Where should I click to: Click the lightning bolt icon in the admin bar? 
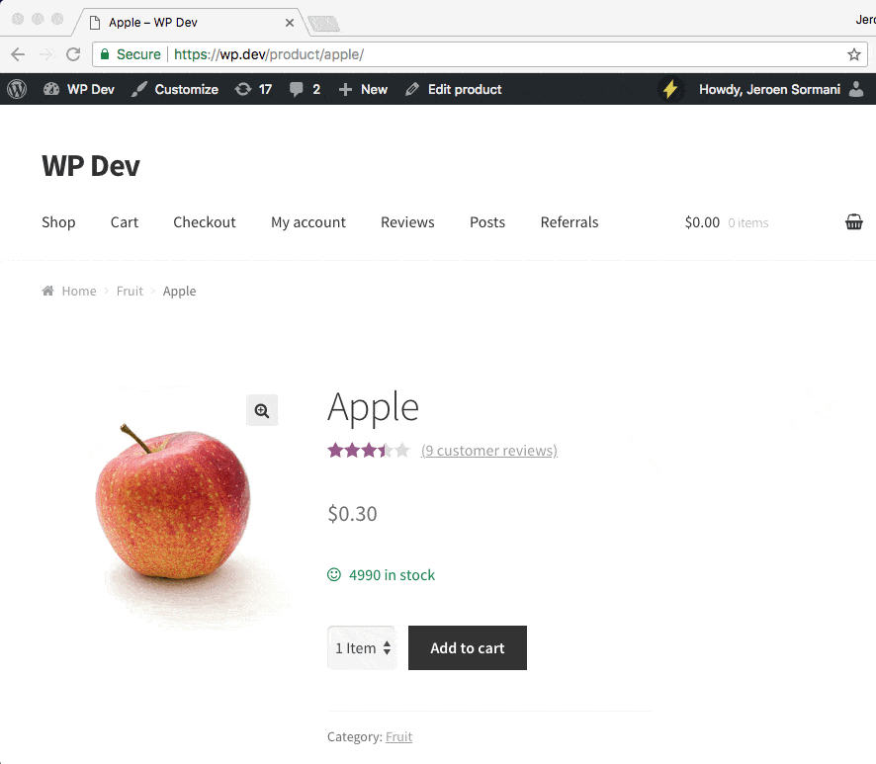(x=670, y=89)
